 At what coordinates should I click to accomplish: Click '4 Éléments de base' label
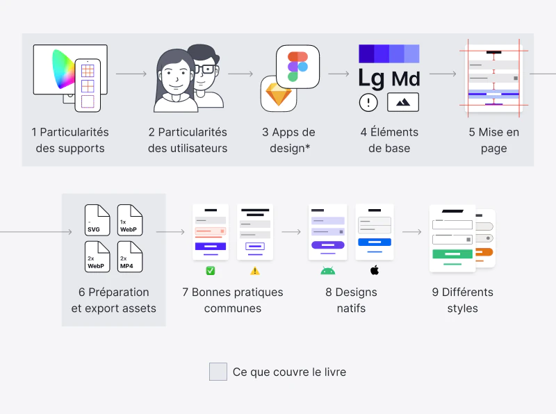(389, 140)
